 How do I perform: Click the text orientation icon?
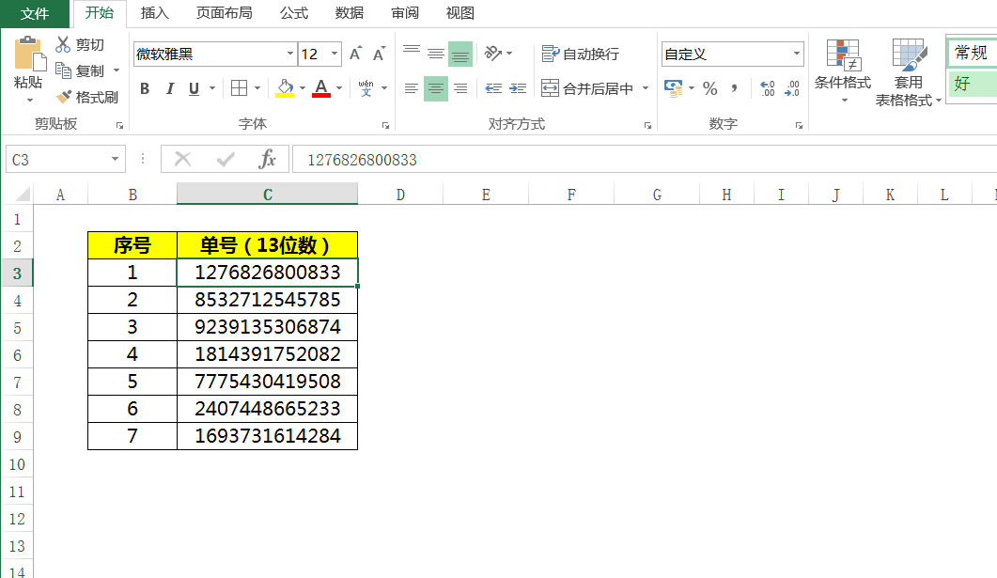tap(492, 53)
